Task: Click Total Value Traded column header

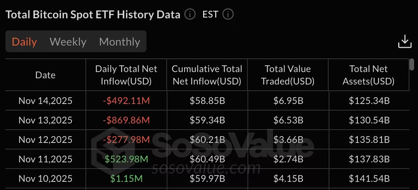Action: pyautogui.click(x=287, y=75)
